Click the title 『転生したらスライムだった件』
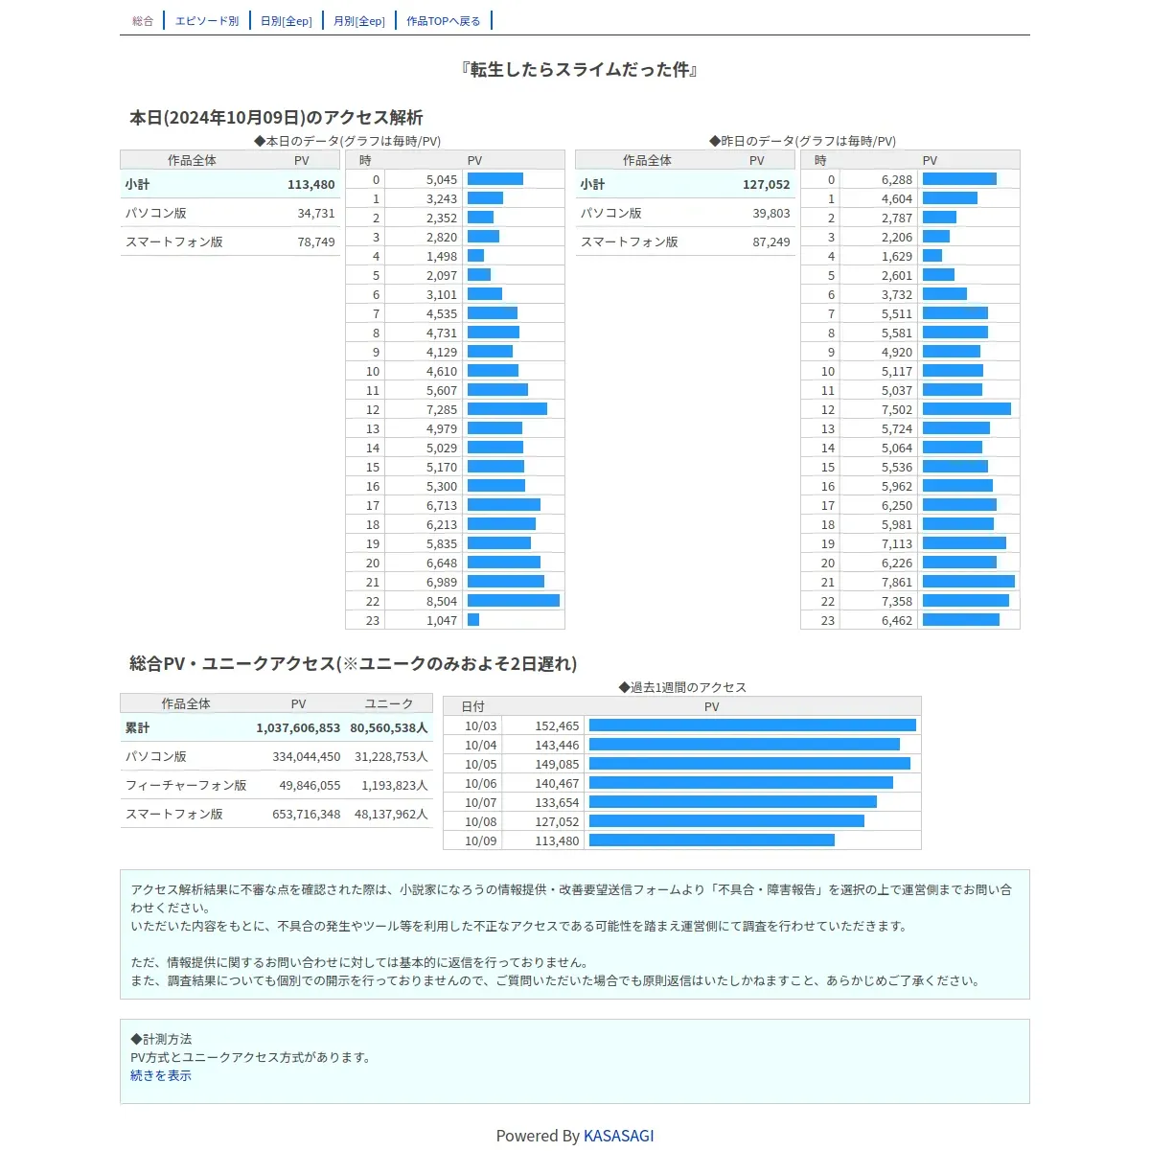Viewport: 1150px width, 1151px height. 578,70
